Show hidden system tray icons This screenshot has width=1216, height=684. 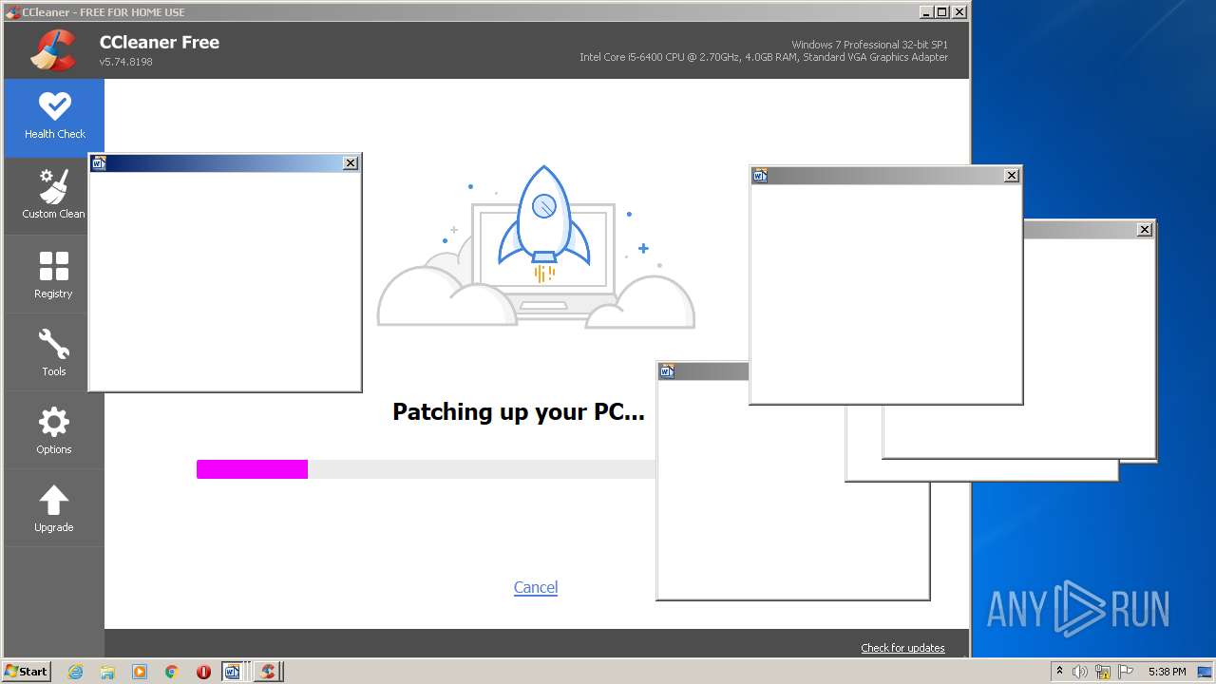pos(1059,672)
